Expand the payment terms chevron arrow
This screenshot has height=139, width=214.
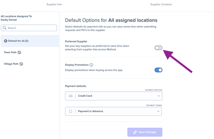point(158,111)
